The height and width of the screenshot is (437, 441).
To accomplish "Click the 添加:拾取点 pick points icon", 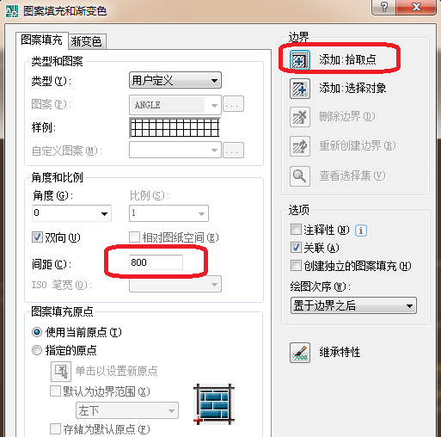I will click(300, 60).
